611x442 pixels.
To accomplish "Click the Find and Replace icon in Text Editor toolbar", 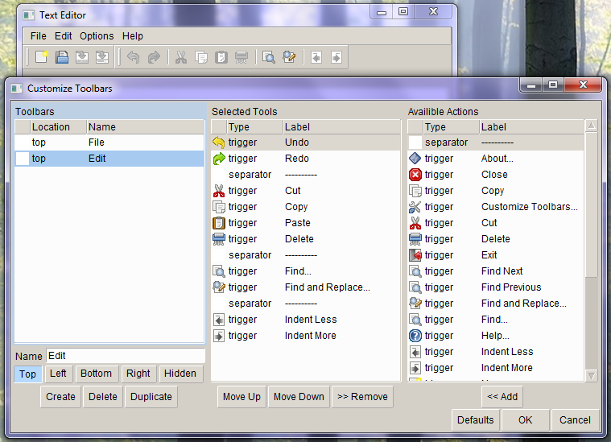I will [x=289, y=57].
